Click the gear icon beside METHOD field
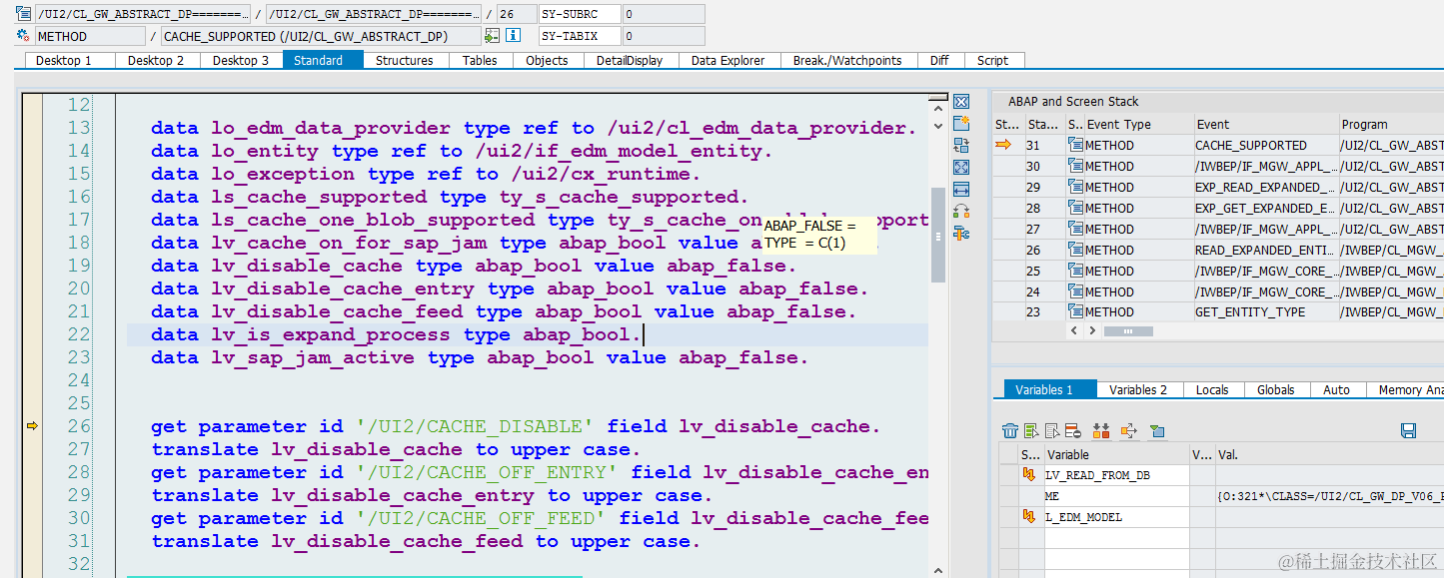 (23, 36)
